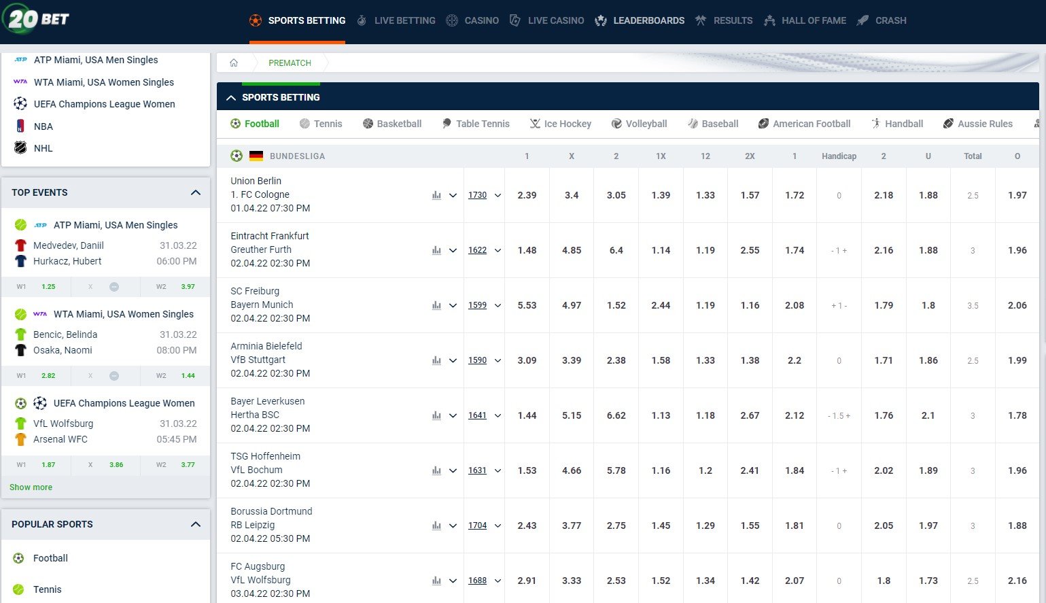Select the Baseball sport tab

click(713, 124)
